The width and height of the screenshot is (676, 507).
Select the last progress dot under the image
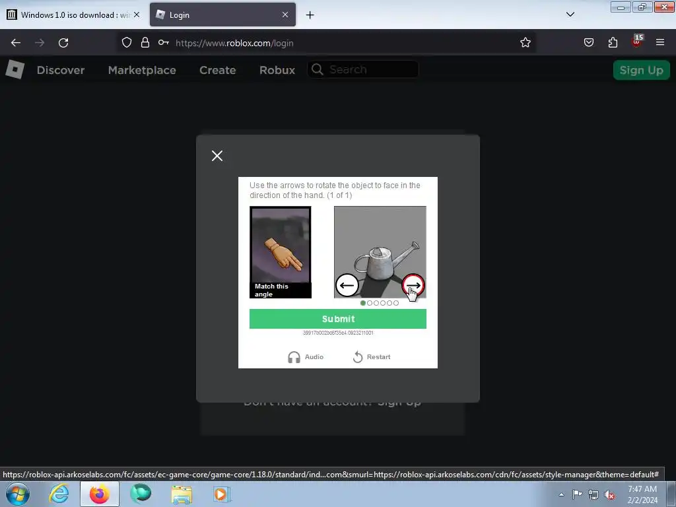(396, 303)
